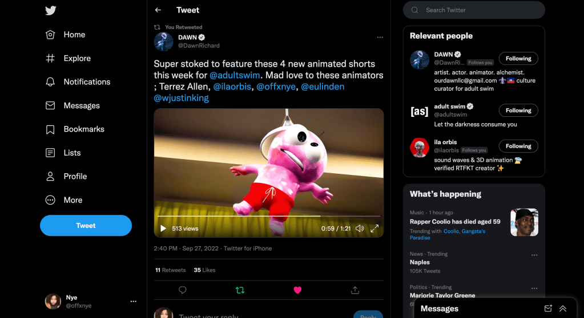The image size is (584, 318).
Task: Click the share tweet icon
Action: click(355, 290)
